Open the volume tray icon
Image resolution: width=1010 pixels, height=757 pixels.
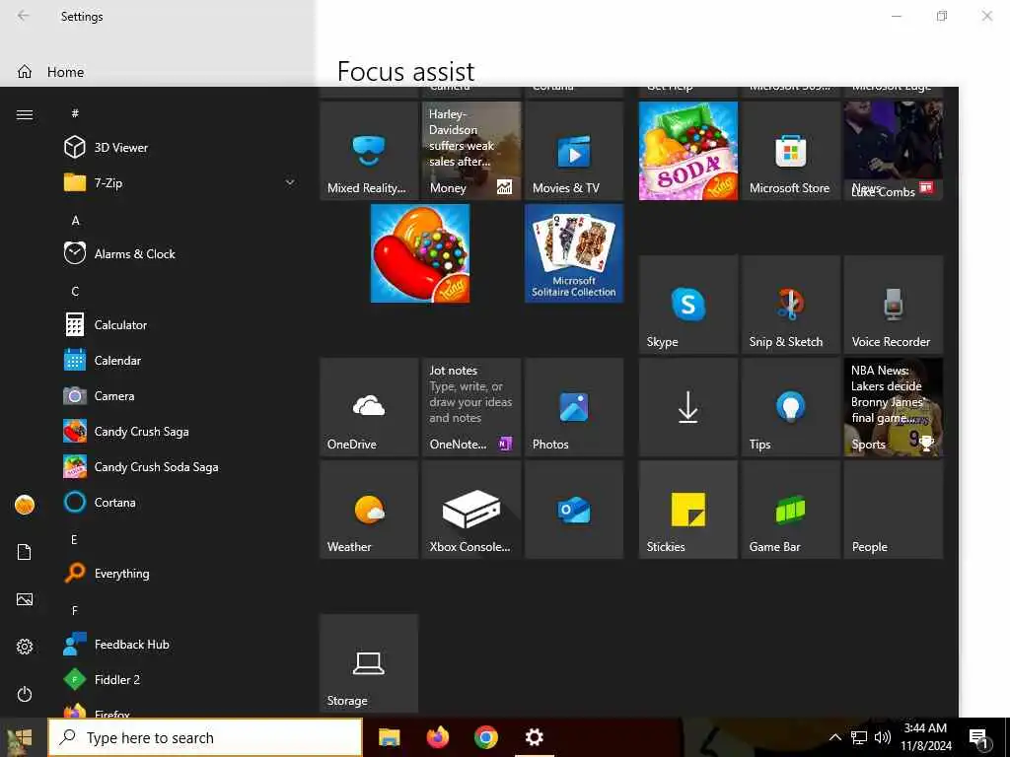pos(883,737)
